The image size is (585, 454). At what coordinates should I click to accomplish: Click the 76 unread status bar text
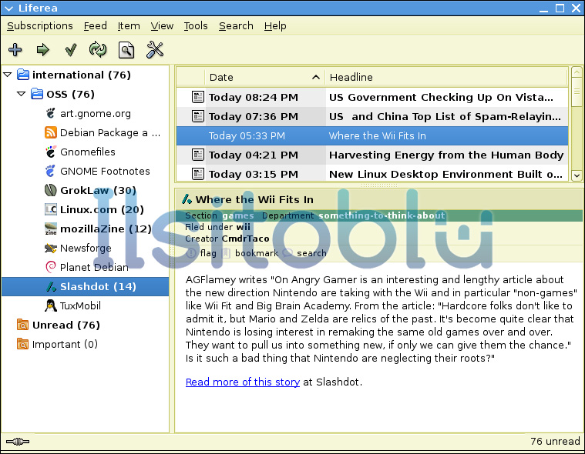[x=555, y=442]
